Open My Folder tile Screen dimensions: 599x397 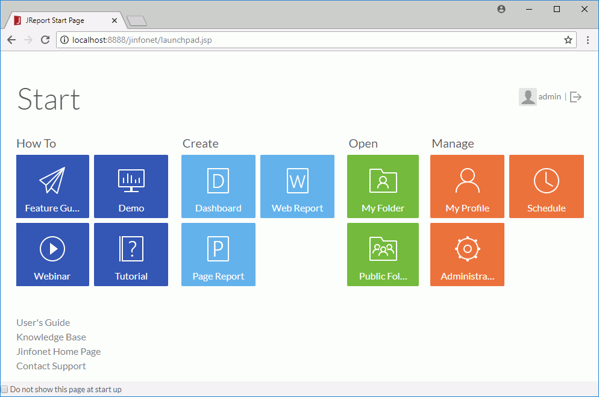tap(383, 186)
